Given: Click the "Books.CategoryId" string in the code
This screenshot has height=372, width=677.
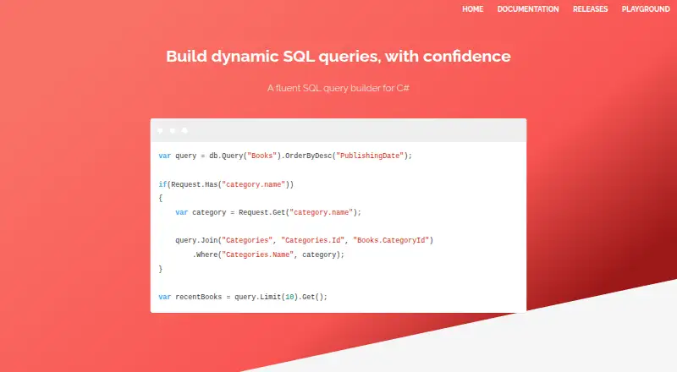Looking at the screenshot, I should coord(391,240).
